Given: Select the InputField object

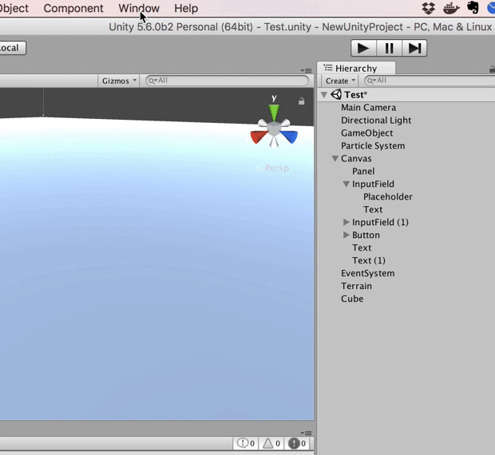Looking at the screenshot, I should point(373,184).
